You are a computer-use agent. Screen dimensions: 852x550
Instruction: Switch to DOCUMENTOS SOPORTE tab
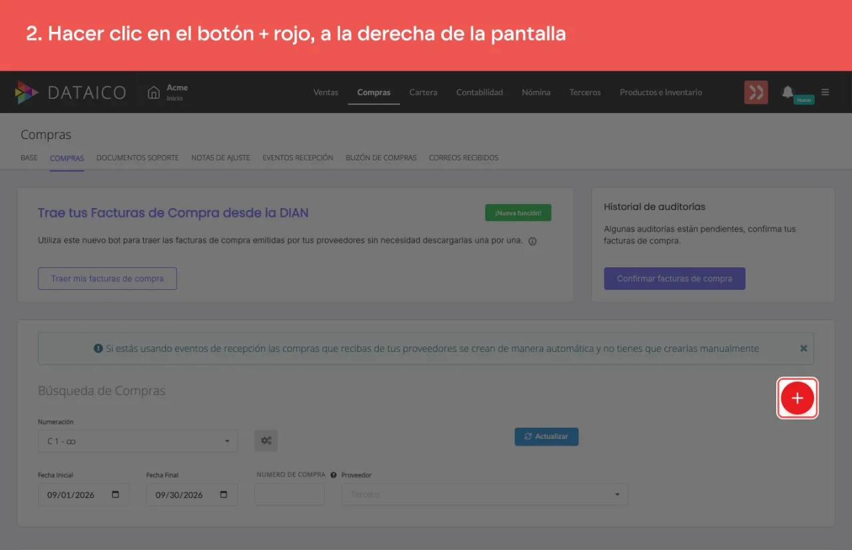(x=138, y=158)
